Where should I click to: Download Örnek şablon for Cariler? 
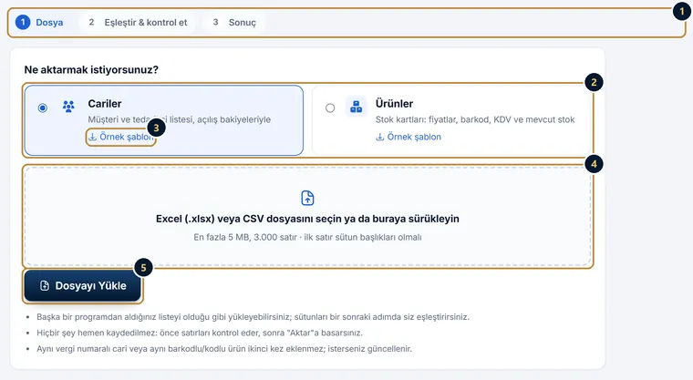click(120, 137)
